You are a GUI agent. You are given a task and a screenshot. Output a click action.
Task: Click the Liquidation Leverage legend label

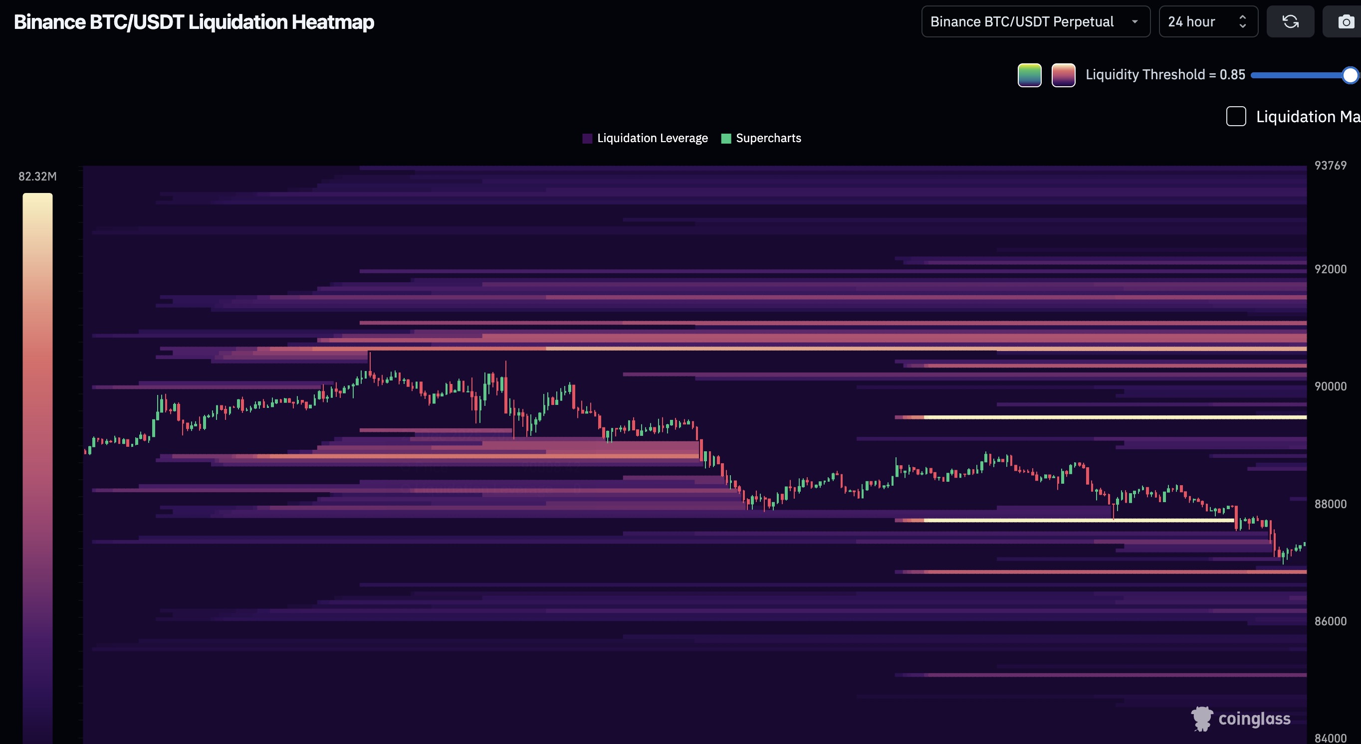coord(652,138)
